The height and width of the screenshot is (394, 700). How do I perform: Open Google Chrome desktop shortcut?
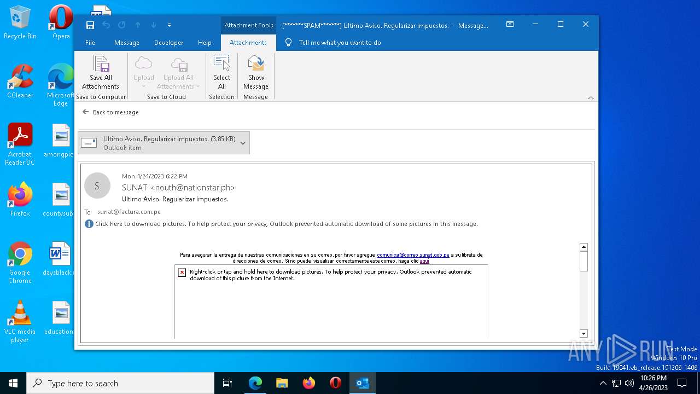point(20,263)
